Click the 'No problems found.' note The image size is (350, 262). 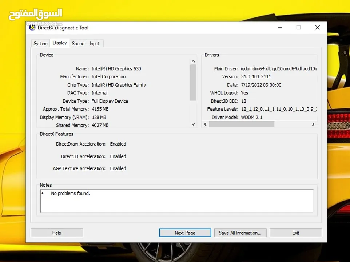point(71,194)
